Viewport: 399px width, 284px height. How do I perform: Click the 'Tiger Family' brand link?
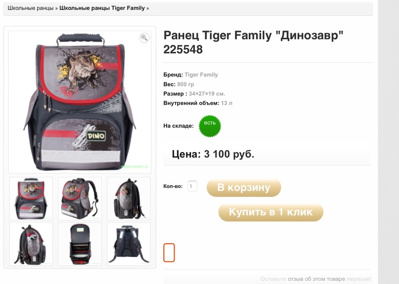click(x=201, y=74)
